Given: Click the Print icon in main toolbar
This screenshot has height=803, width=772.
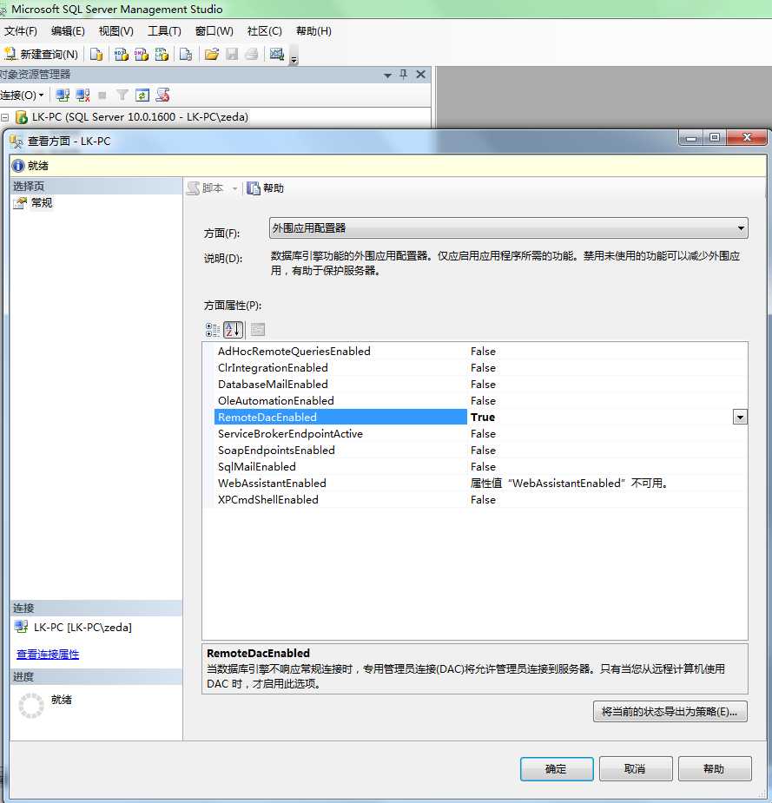Looking at the screenshot, I should pyautogui.click(x=252, y=55).
